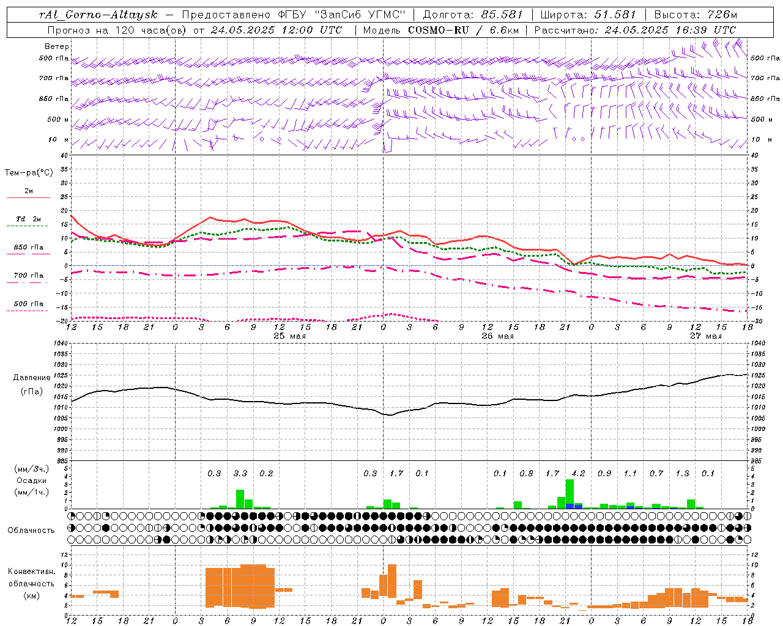Select the text Предоставлено ФГБУ "ЗапСиб УГМС"
Image resolution: width=783 pixels, height=626 pixels.
coord(294,15)
